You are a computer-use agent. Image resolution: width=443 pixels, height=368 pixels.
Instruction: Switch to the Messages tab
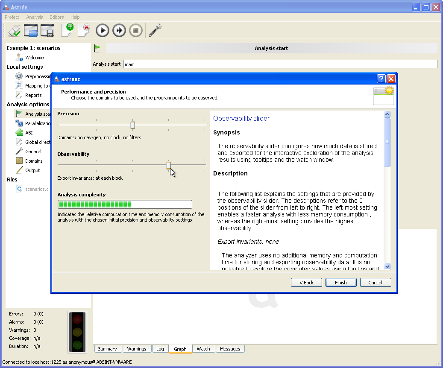click(x=230, y=349)
